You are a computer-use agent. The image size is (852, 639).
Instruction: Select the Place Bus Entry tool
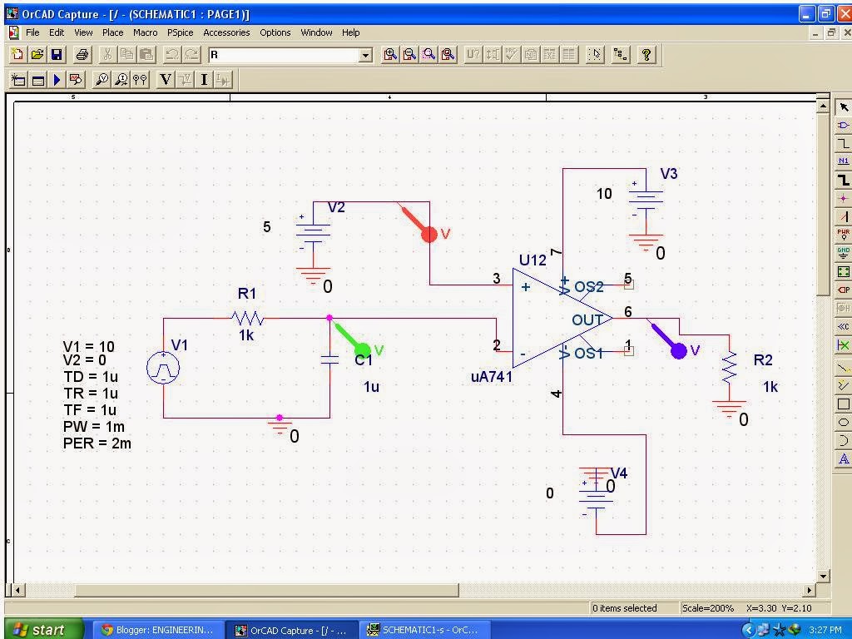844,216
